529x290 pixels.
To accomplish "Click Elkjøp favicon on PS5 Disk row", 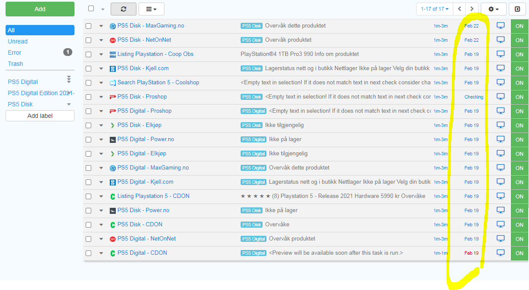I will pos(113,125).
